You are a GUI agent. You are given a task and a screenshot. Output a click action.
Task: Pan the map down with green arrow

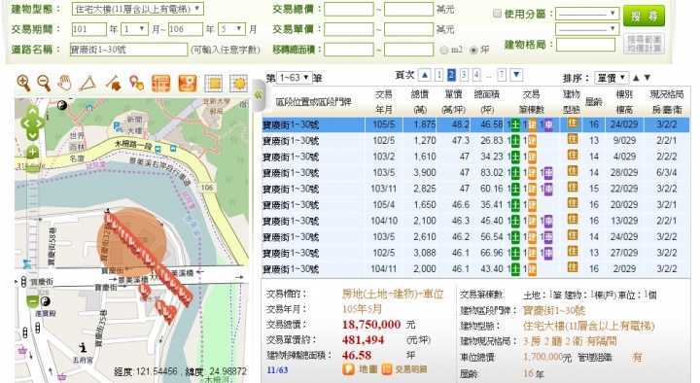click(33, 135)
